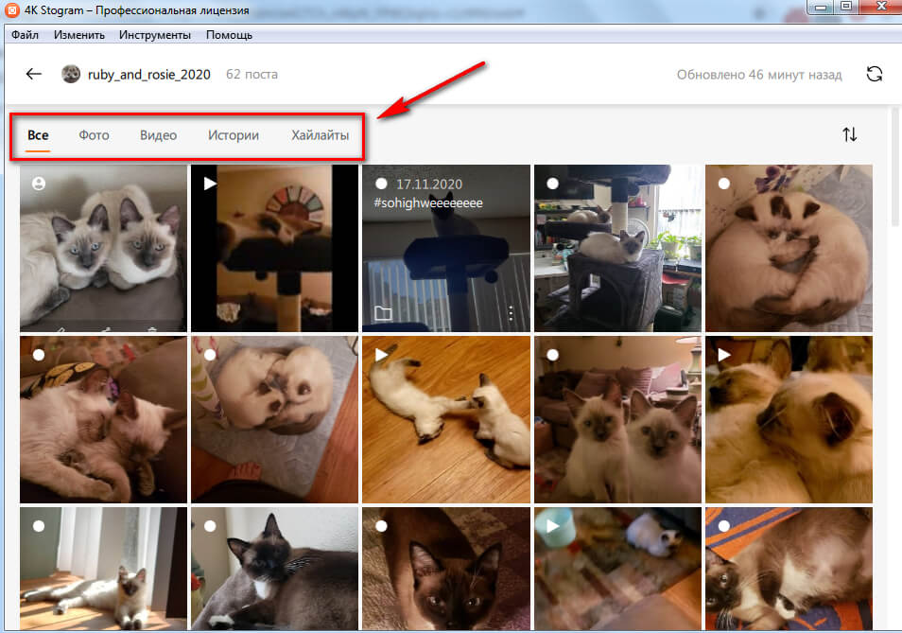Click the 17.11.2020 date label

click(x=429, y=185)
